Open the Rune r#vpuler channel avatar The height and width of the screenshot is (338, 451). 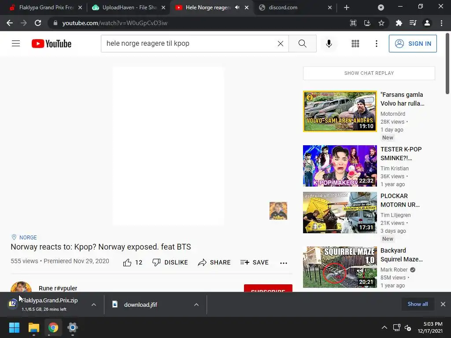click(21, 287)
